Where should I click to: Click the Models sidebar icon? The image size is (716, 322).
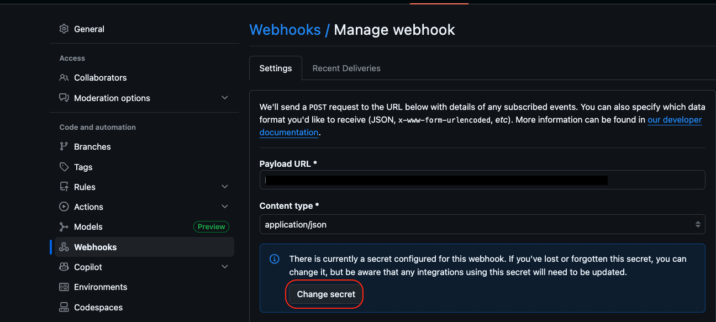click(64, 227)
